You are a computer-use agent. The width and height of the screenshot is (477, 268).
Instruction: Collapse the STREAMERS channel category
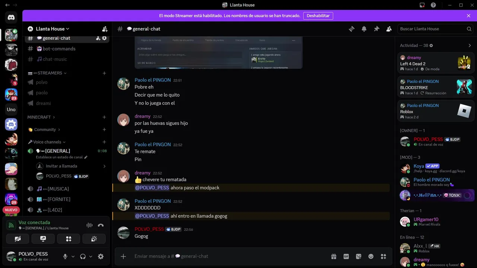(x=47, y=73)
